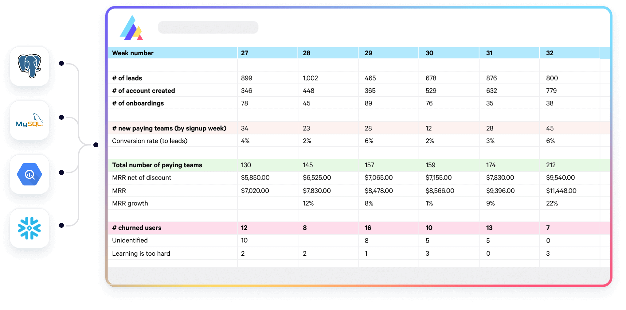
Task: Choose the Snowflake data source icon
Action: pos(29,228)
